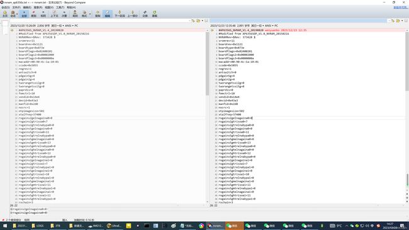The height and width of the screenshot is (230, 409).
Task: Select right line 'xtalfreq=37400'
Action: tap(230, 114)
